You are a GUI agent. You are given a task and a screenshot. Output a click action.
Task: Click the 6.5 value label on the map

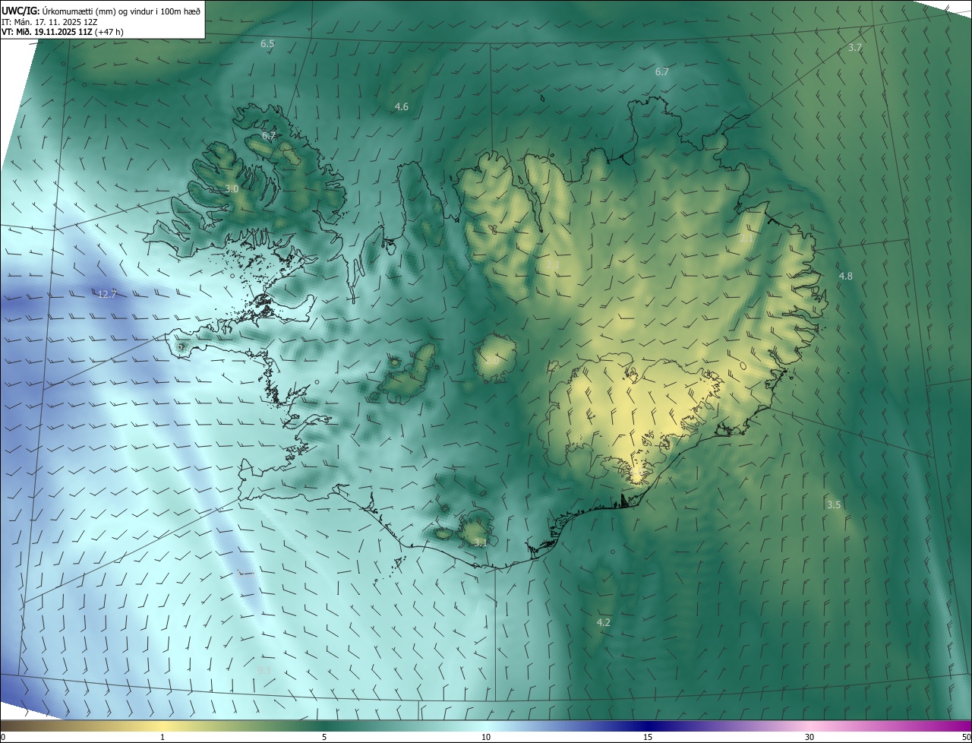[267, 44]
